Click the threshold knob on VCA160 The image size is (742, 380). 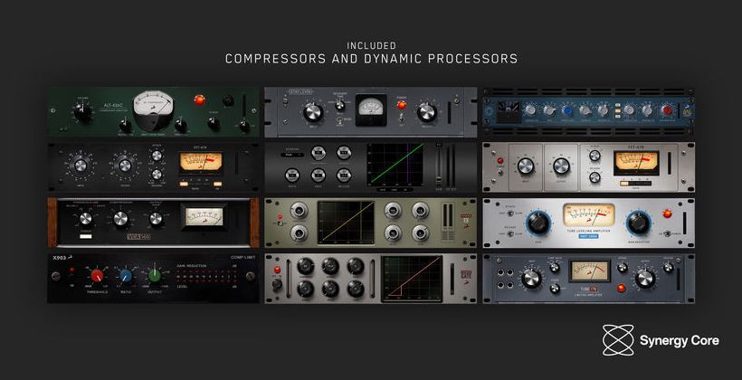click(86, 218)
